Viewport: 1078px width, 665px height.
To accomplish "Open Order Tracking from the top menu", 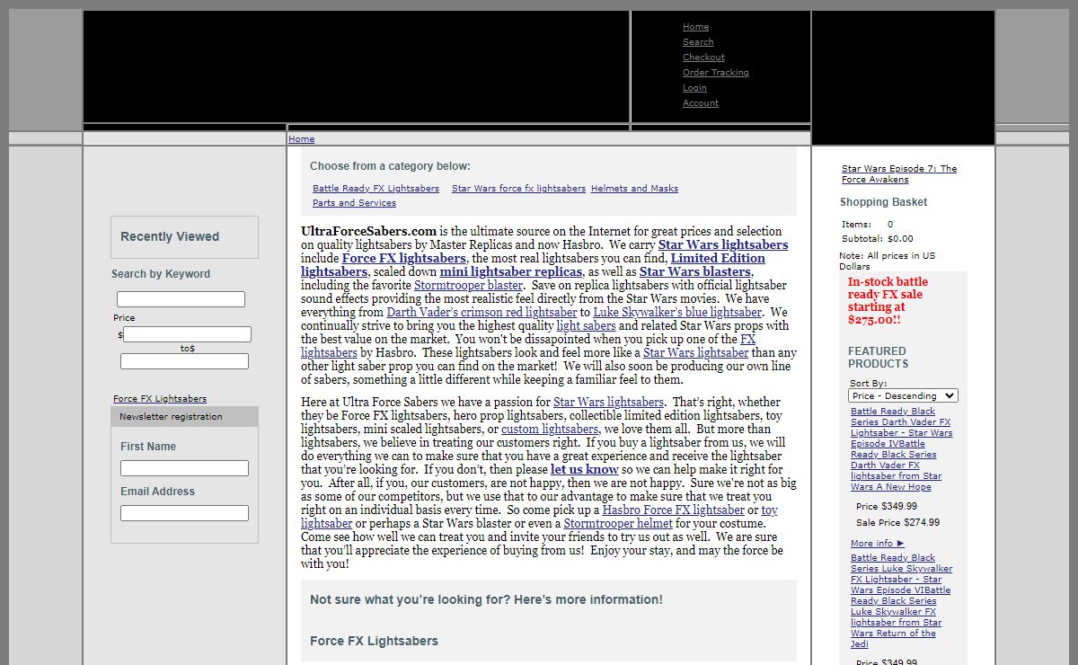I will click(x=715, y=73).
